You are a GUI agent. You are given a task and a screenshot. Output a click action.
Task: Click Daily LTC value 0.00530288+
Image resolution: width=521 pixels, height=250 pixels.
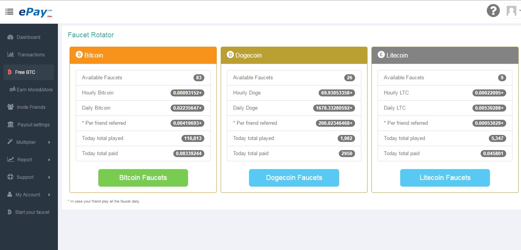489,108
